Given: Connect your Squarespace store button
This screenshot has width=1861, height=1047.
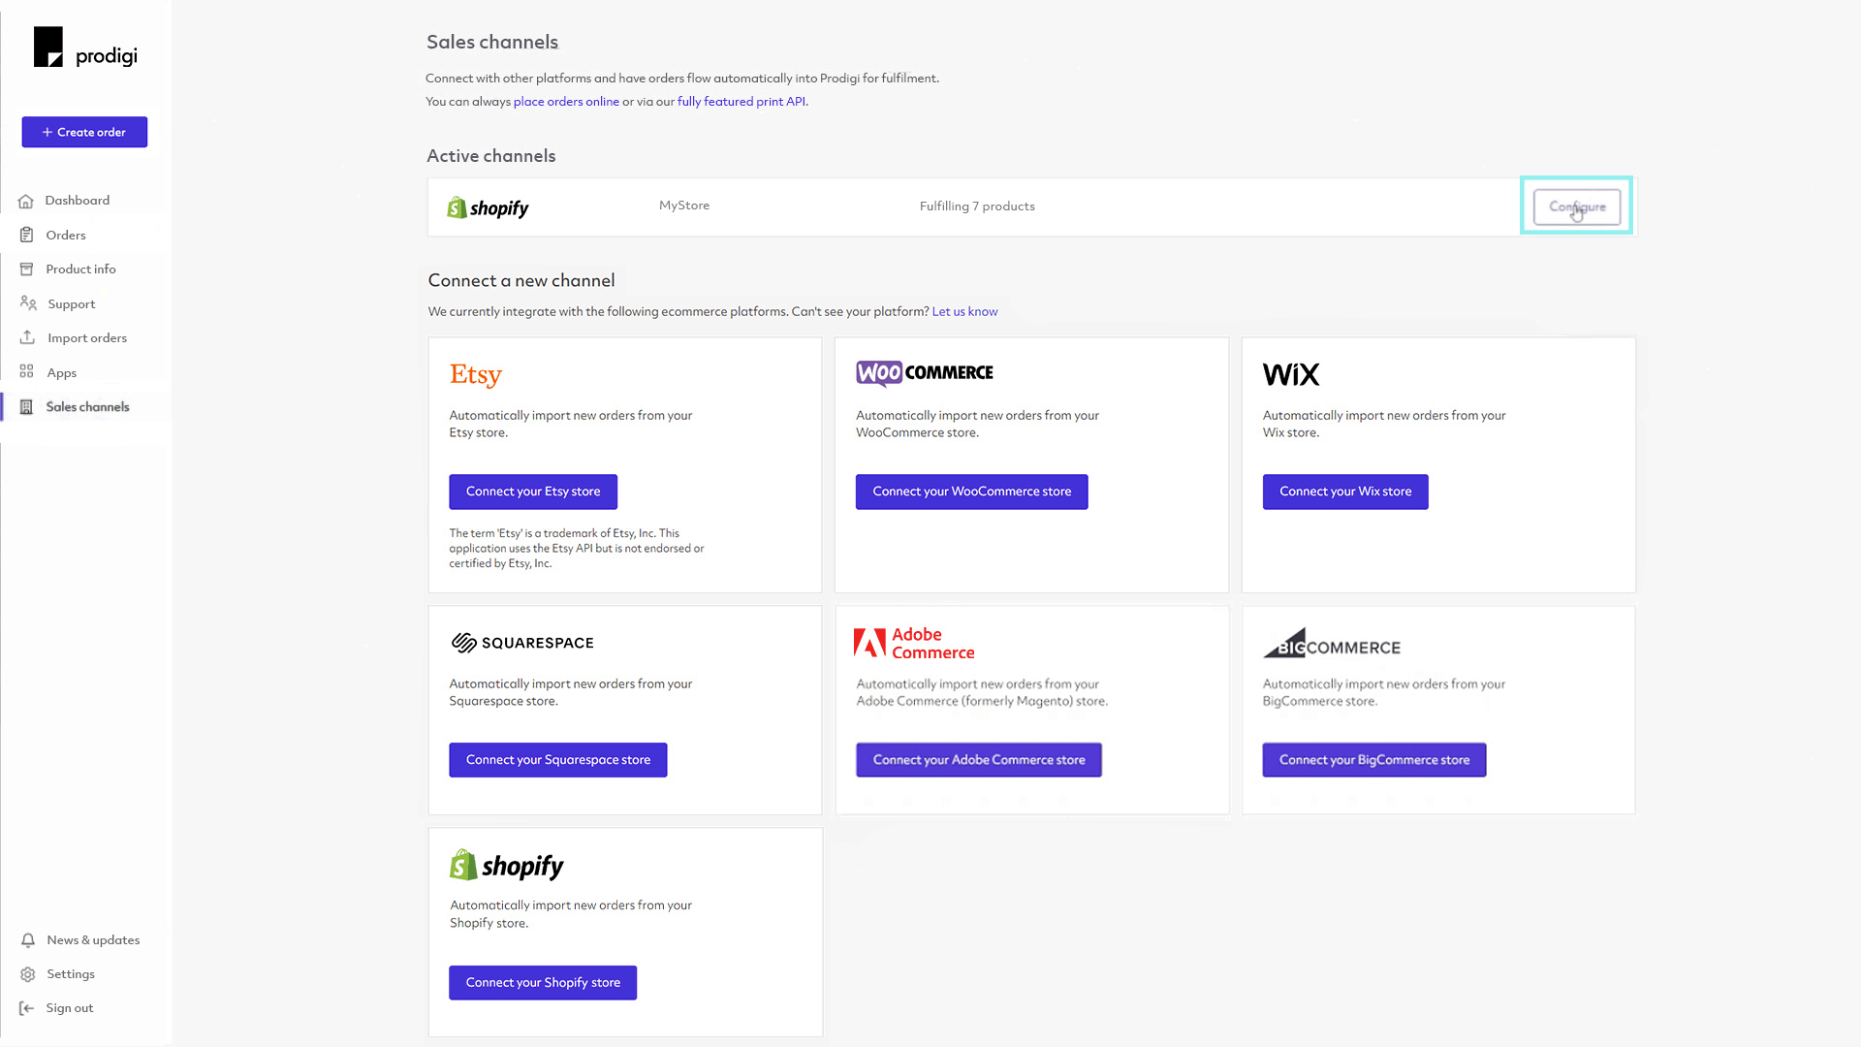Looking at the screenshot, I should click(558, 759).
